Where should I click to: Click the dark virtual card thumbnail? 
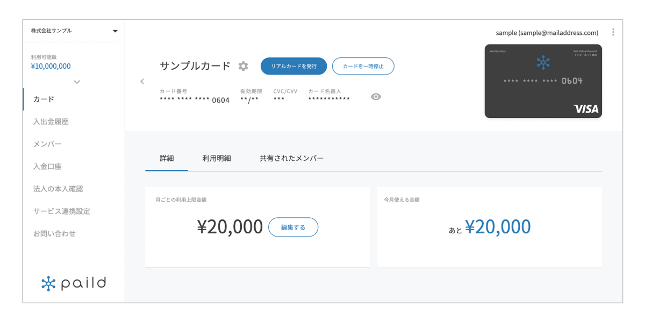[543, 81]
